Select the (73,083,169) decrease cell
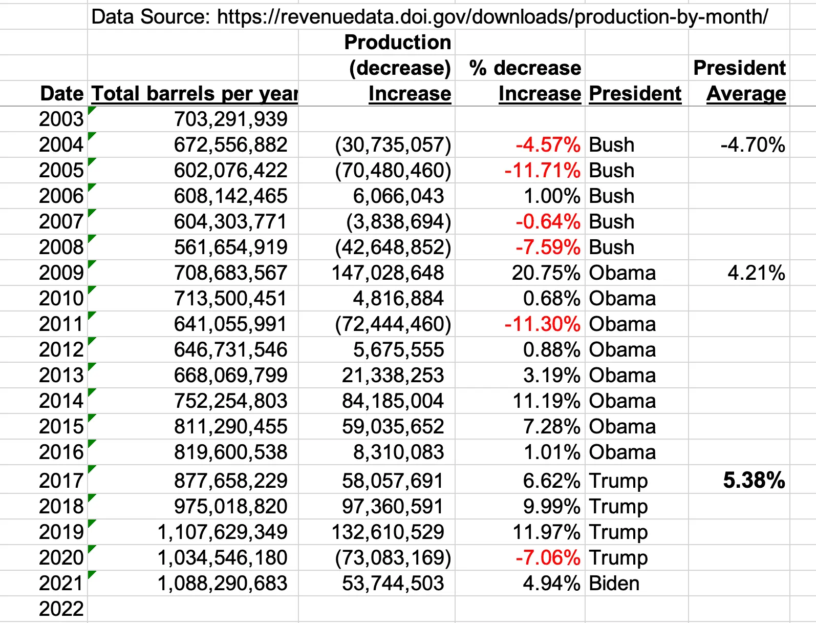Viewport: 816px width, 623px height. 393,558
